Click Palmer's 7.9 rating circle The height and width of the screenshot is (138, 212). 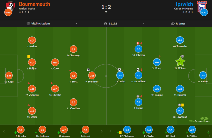pos(203,76)
